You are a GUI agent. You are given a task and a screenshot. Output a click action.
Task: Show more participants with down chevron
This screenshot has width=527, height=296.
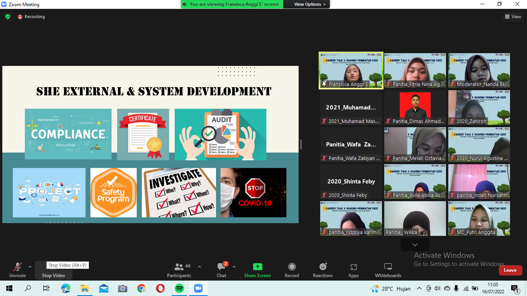point(415,245)
